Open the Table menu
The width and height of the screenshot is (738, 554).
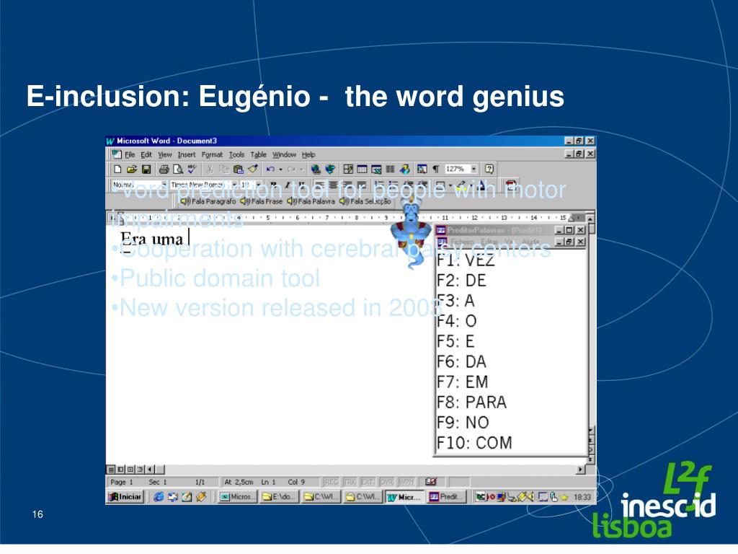259,154
